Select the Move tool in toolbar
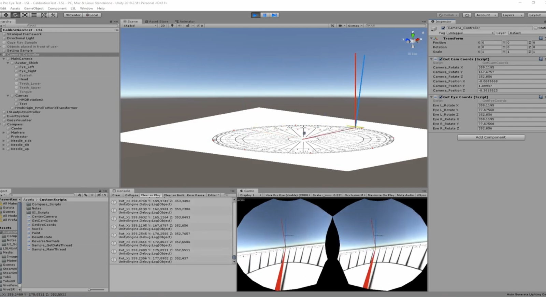Image resolution: width=546 pixels, height=297 pixels. pos(6,15)
